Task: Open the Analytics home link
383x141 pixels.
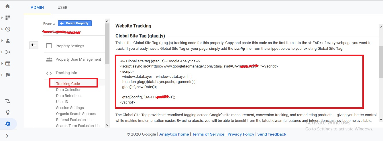Action: click(174, 134)
